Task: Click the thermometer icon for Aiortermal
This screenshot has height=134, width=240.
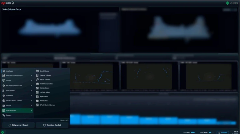Action: pos(4,91)
